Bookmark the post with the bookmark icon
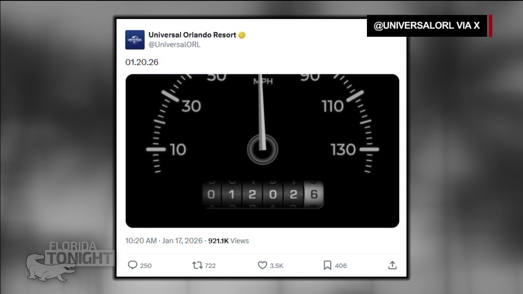 click(x=327, y=265)
